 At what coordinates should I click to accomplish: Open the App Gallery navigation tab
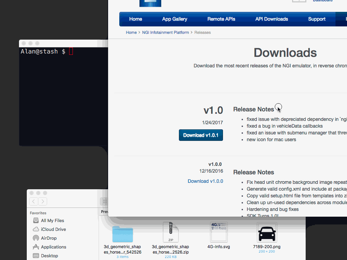tap(175, 19)
